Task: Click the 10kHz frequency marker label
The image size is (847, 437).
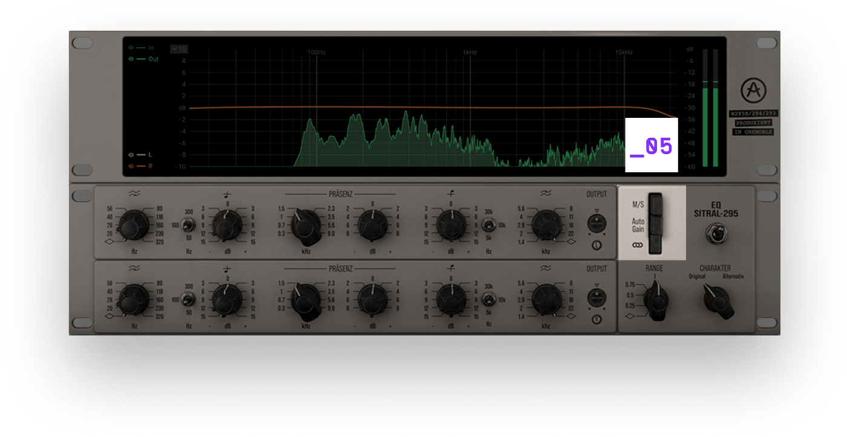Action: coord(624,53)
